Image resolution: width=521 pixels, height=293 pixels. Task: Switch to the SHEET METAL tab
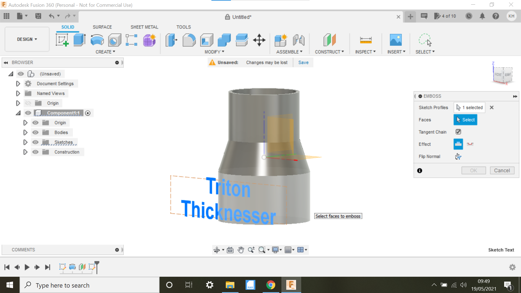[x=144, y=27]
